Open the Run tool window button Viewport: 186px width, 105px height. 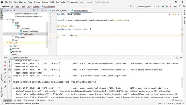pyautogui.click(x=8, y=101)
